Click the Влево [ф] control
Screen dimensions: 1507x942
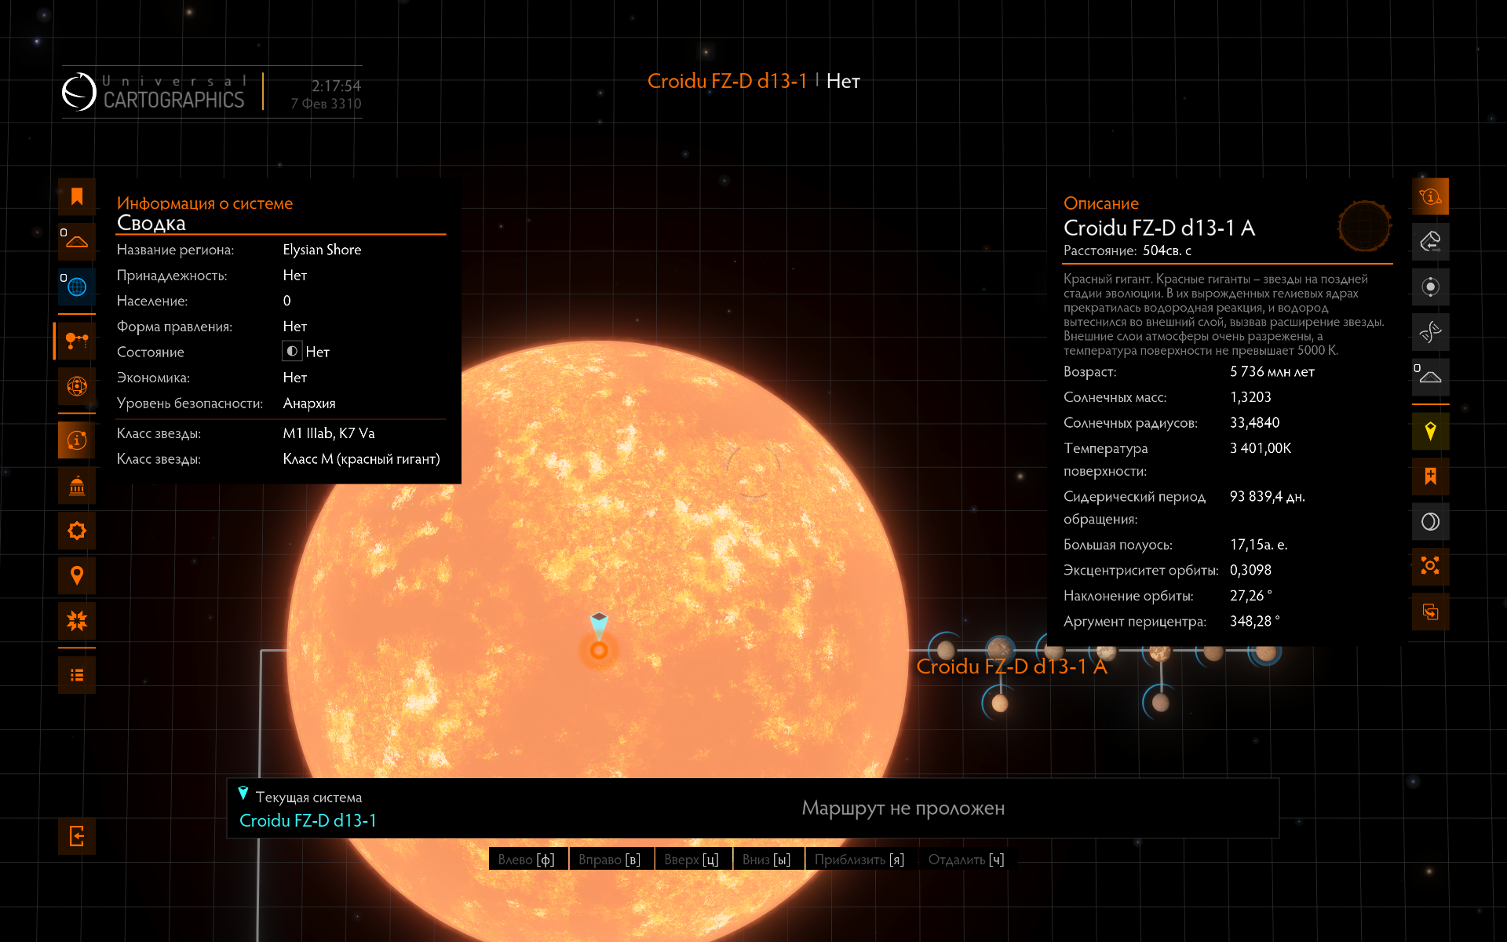tap(527, 860)
